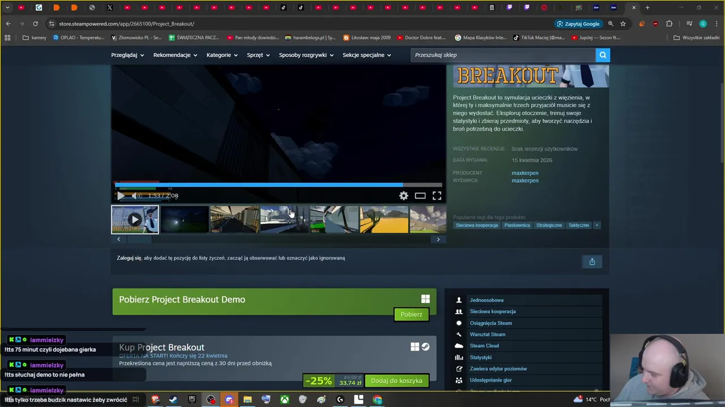Open File Explorer from the taskbar
This screenshot has width=725, height=407.
tap(248, 400)
